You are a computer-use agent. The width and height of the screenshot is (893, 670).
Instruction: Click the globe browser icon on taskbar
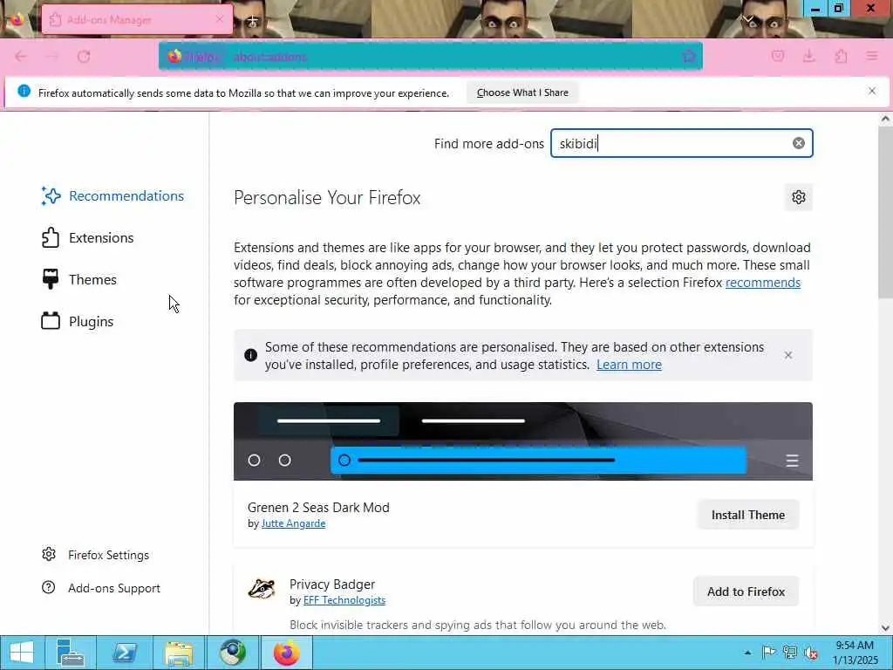coord(232,653)
